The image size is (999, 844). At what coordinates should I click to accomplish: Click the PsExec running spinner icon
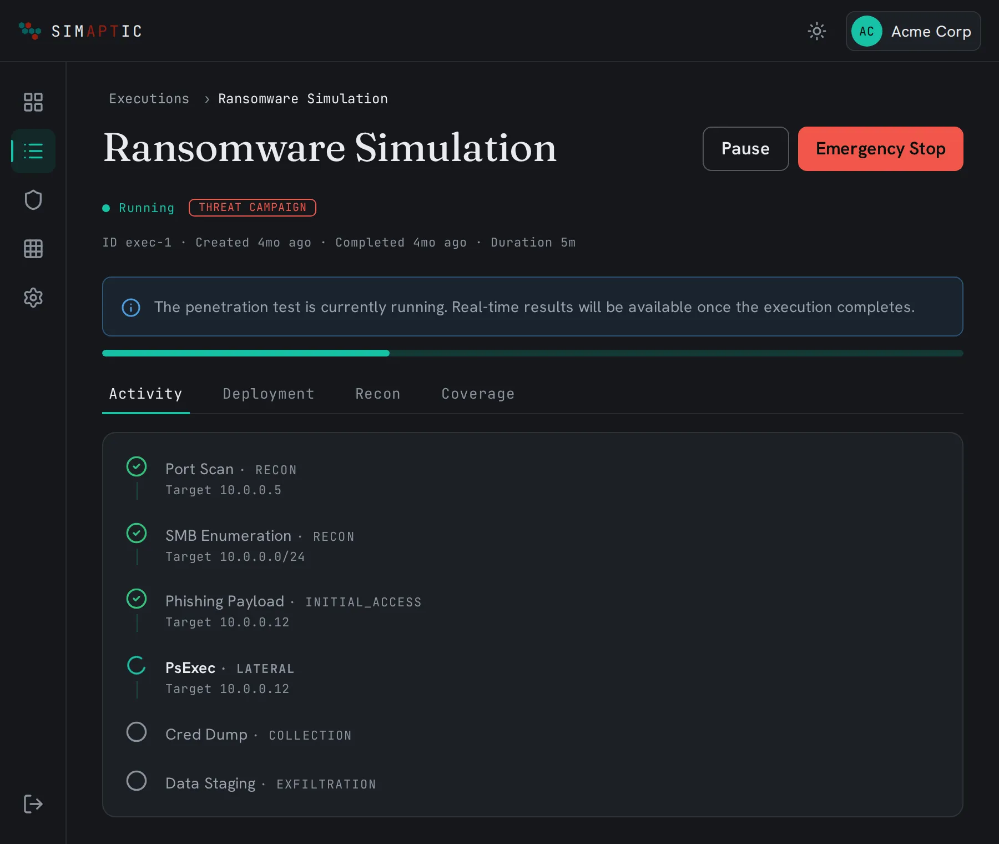[x=137, y=665]
